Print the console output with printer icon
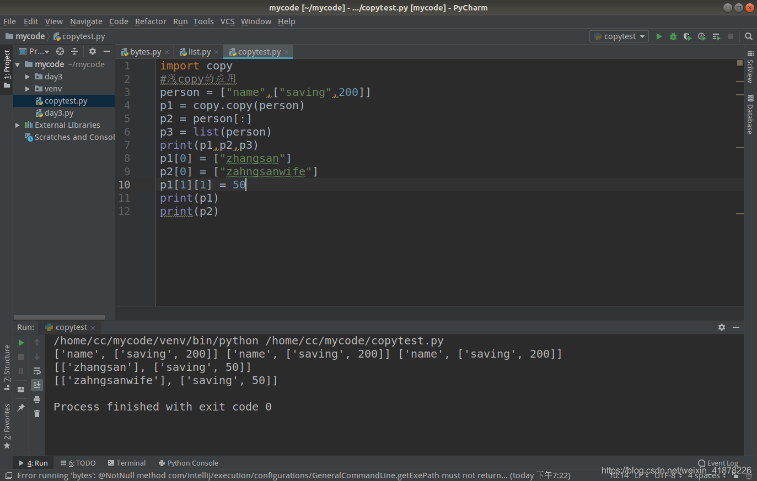Screen dimensions: 757x481 37,399
